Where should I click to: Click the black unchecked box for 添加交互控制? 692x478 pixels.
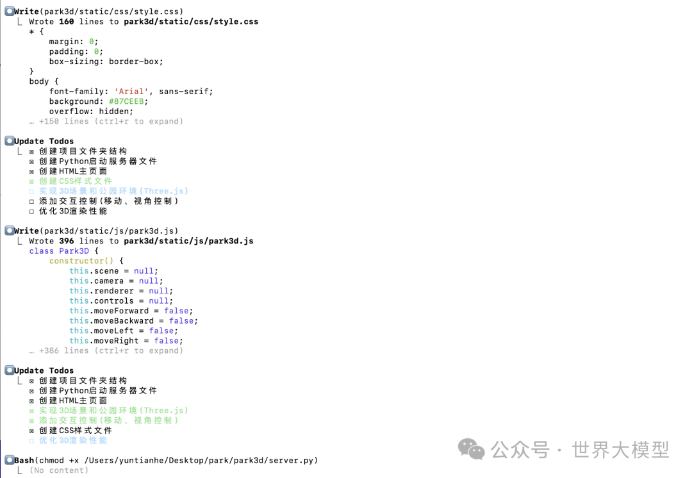click(x=31, y=201)
